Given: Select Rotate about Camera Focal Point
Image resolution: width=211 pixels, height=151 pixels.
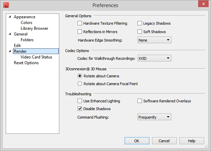Looking at the screenshot, I should pyautogui.click(x=80, y=84).
